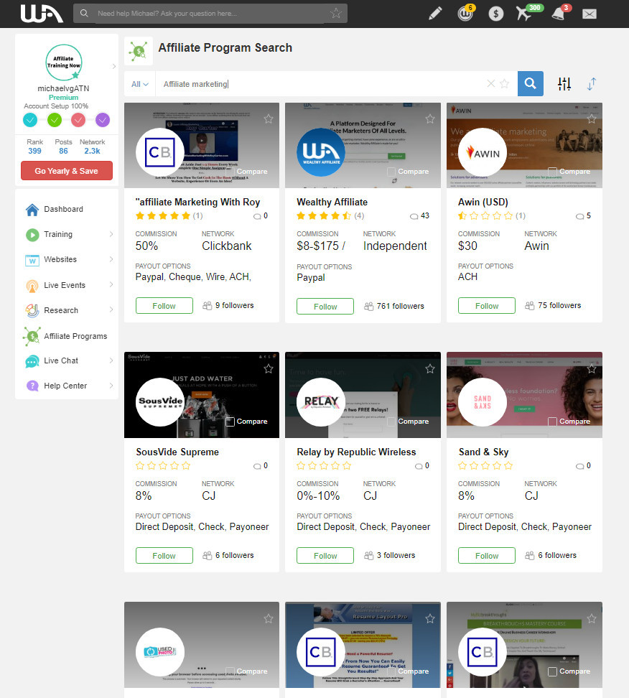629x698 pixels.
Task: Click the comments icon on Wealthy Affiliate card
Action: coord(414,216)
